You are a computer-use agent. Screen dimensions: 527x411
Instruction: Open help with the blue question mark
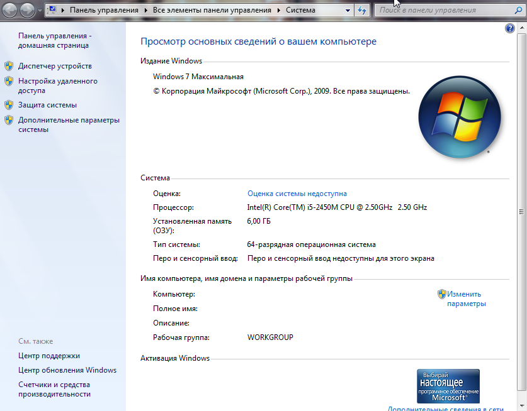510,29
